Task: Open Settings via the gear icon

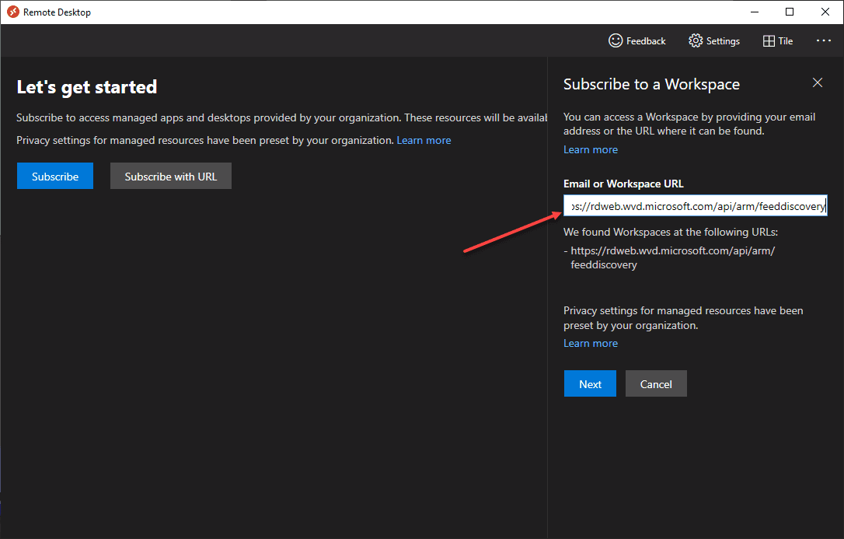Action: tap(713, 40)
